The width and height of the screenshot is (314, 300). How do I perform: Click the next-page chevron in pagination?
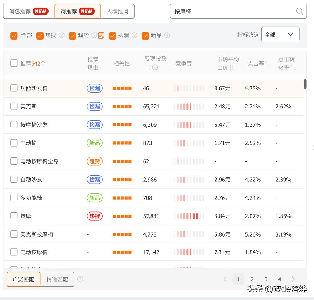click(x=293, y=279)
